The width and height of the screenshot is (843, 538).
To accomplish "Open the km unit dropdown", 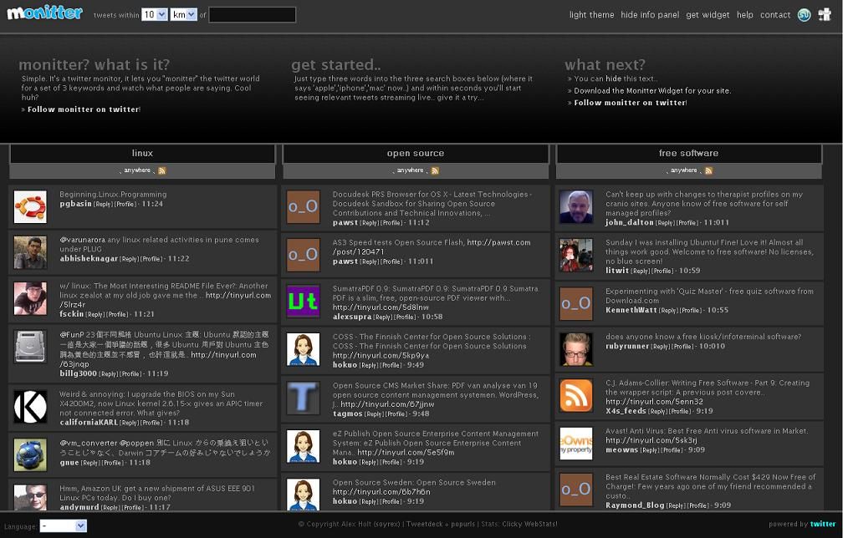I will (184, 15).
